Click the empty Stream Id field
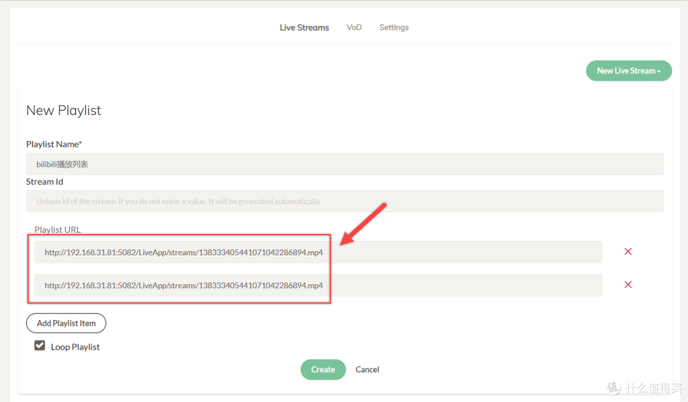688x402 pixels. (x=345, y=201)
